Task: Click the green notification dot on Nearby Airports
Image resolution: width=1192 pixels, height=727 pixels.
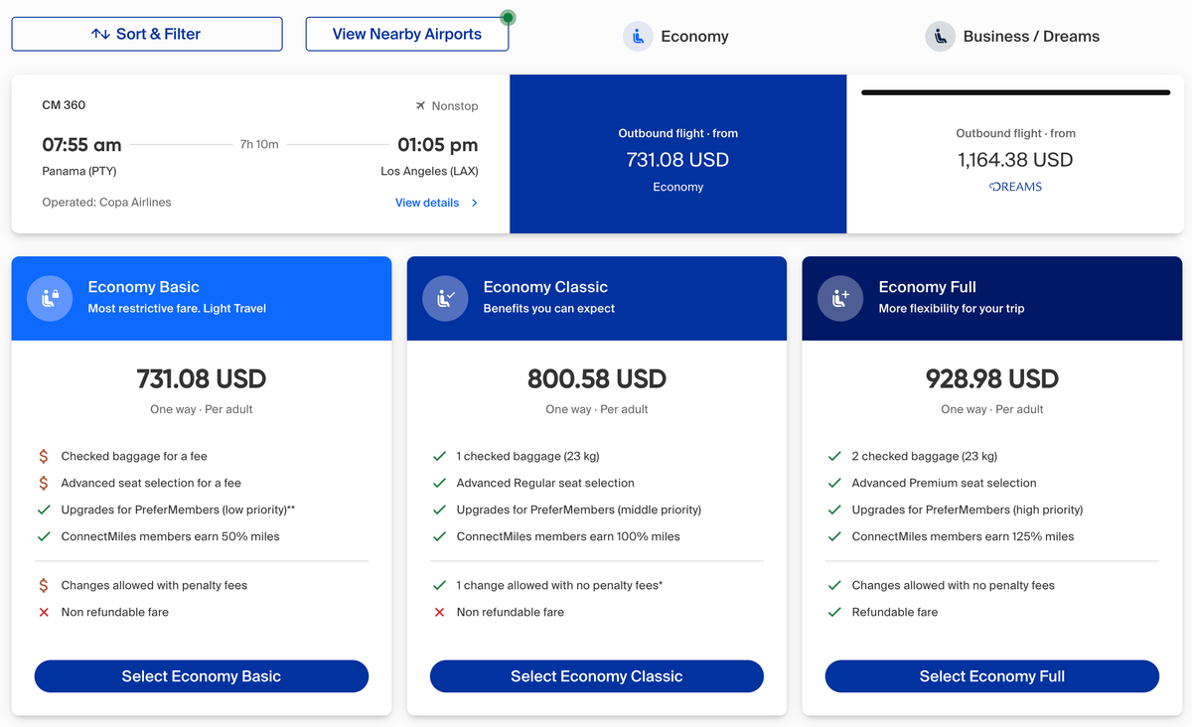Action: (508, 17)
